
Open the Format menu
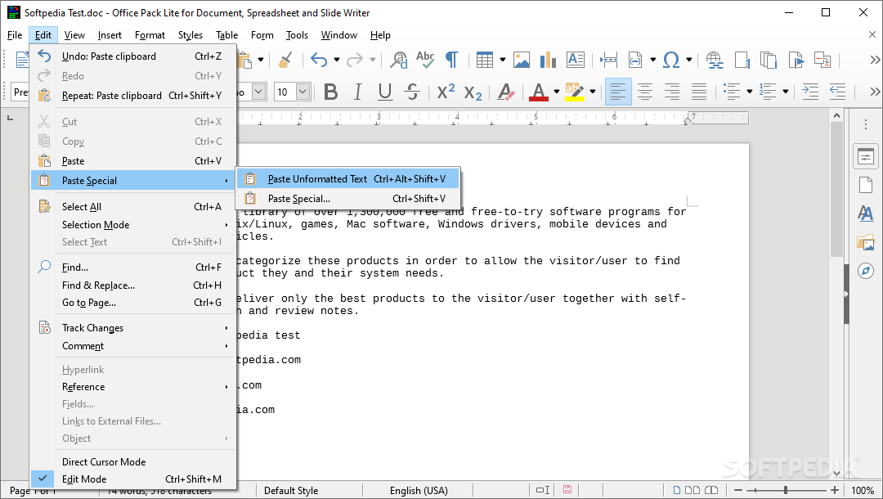[150, 35]
